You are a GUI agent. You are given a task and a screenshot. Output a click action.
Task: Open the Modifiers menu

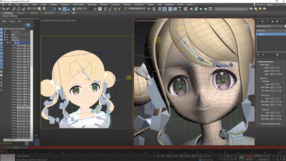[x=54, y=4]
